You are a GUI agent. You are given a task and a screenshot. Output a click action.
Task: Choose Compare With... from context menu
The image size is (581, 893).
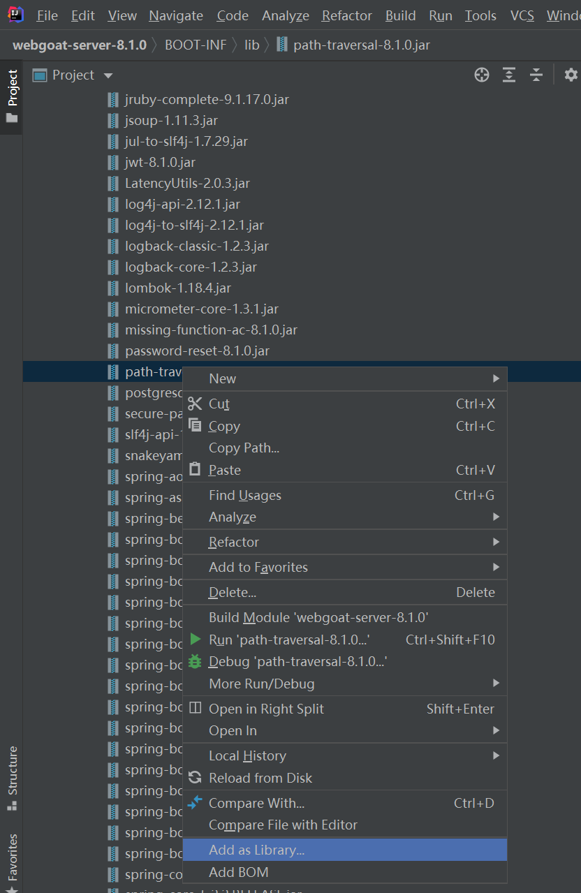tap(345, 803)
